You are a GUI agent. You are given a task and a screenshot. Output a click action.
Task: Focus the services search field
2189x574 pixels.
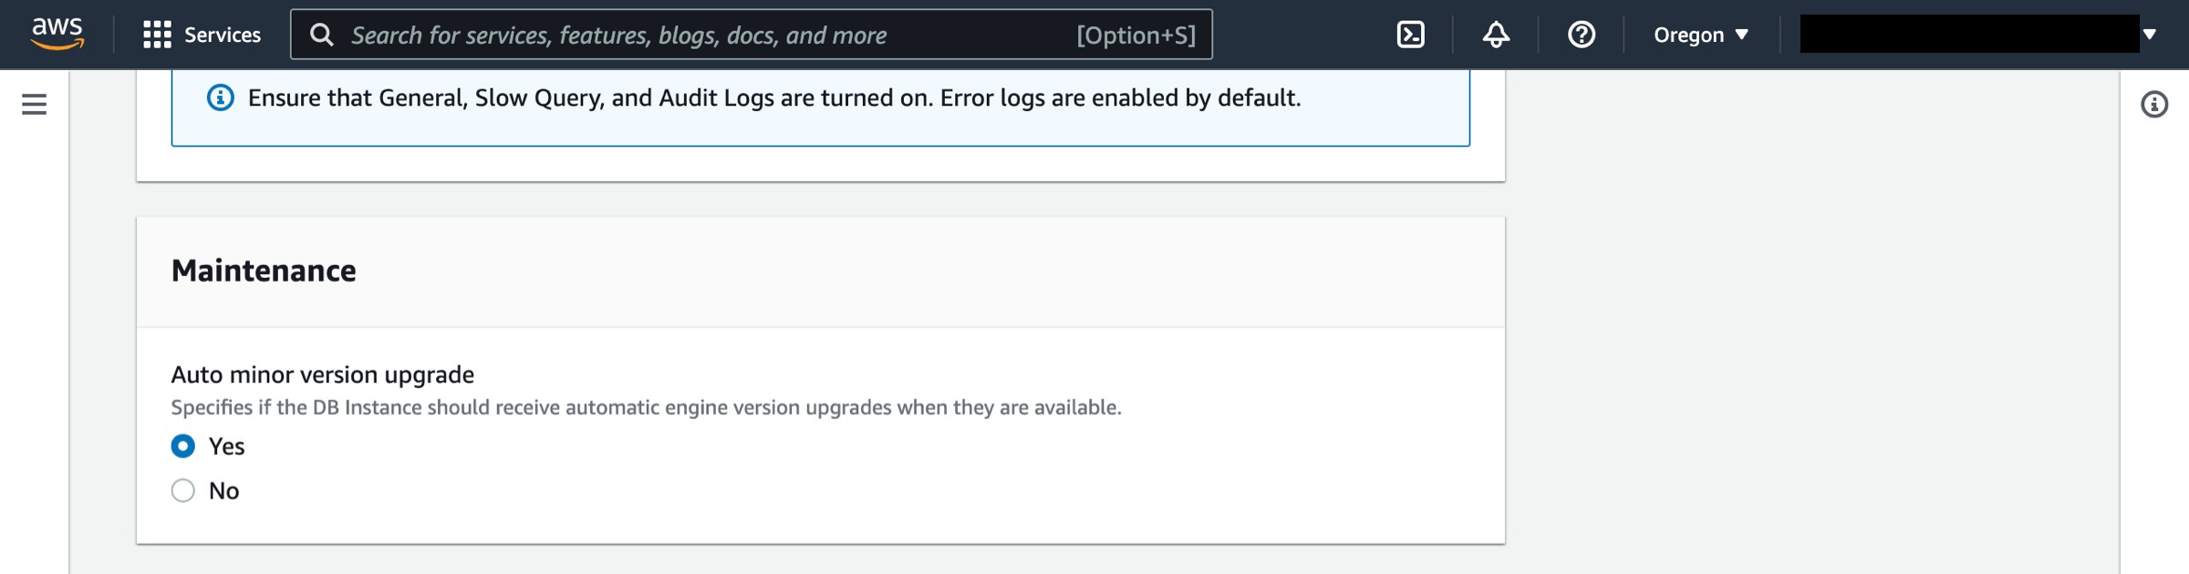752,35
